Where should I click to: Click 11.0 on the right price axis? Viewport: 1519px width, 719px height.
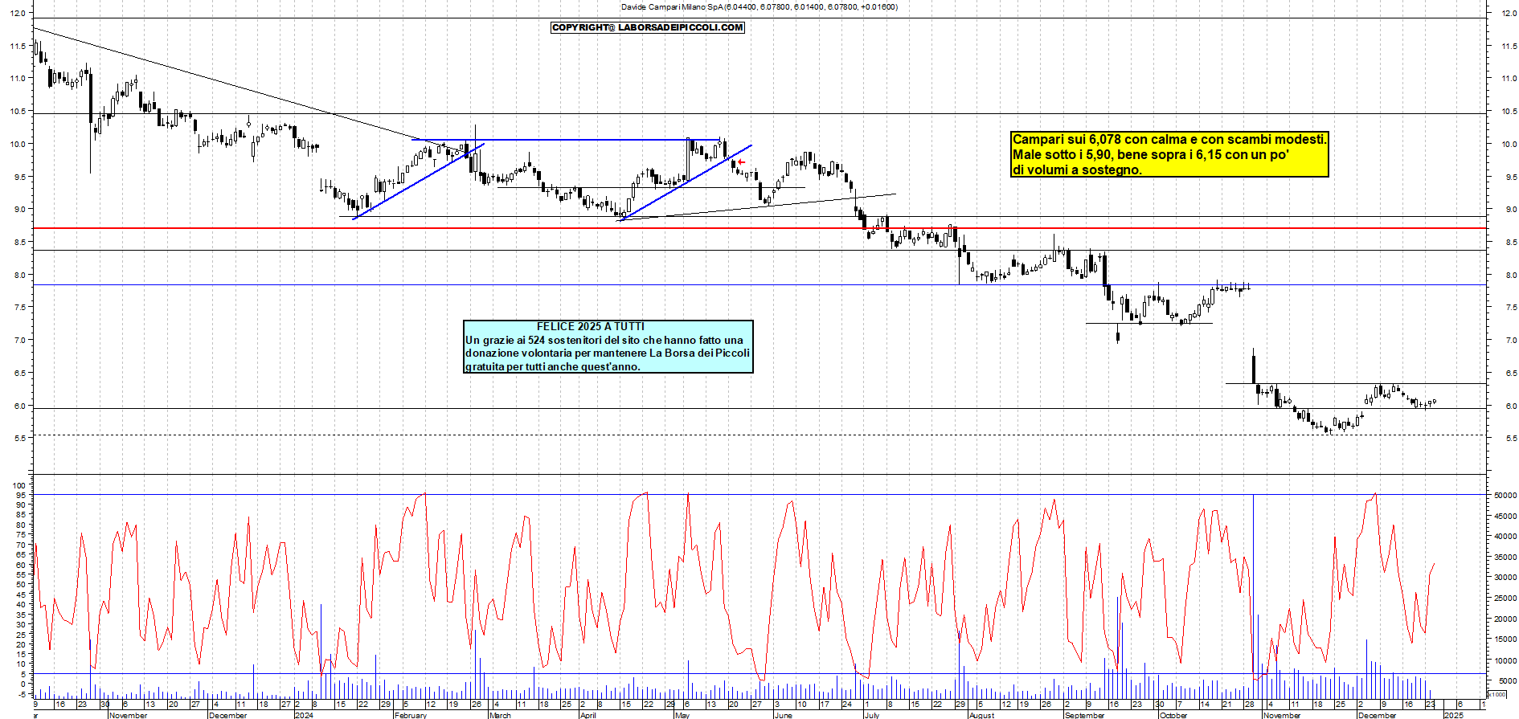(1509, 79)
